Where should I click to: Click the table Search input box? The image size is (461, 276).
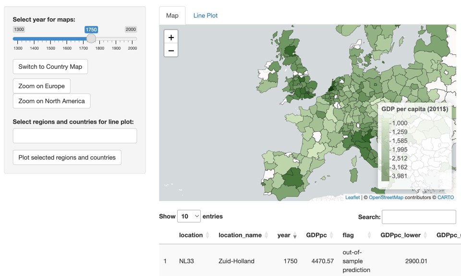pyautogui.click(x=419, y=217)
